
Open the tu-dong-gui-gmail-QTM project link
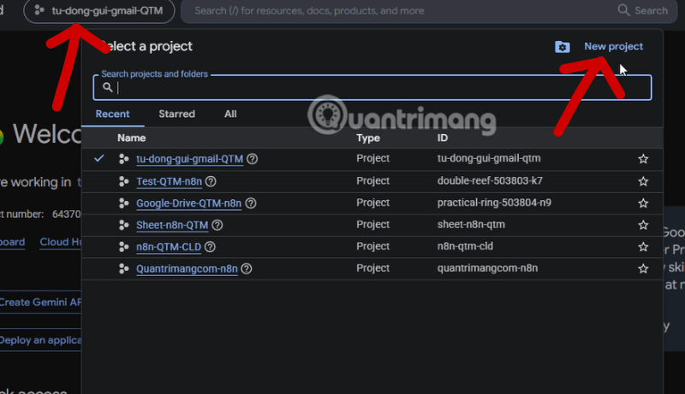click(189, 159)
